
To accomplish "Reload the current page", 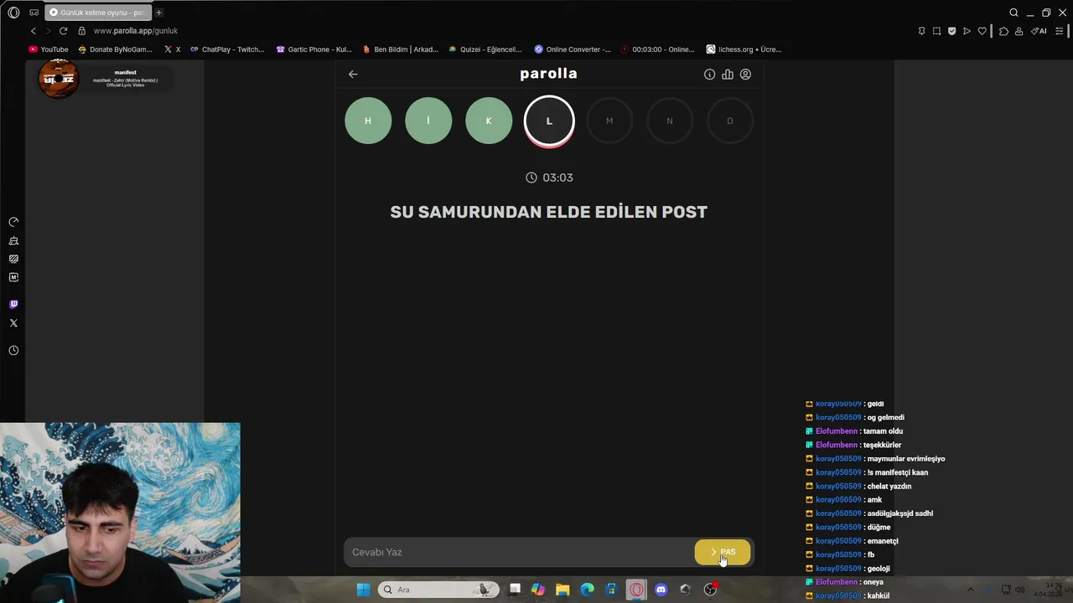I will click(x=63, y=31).
